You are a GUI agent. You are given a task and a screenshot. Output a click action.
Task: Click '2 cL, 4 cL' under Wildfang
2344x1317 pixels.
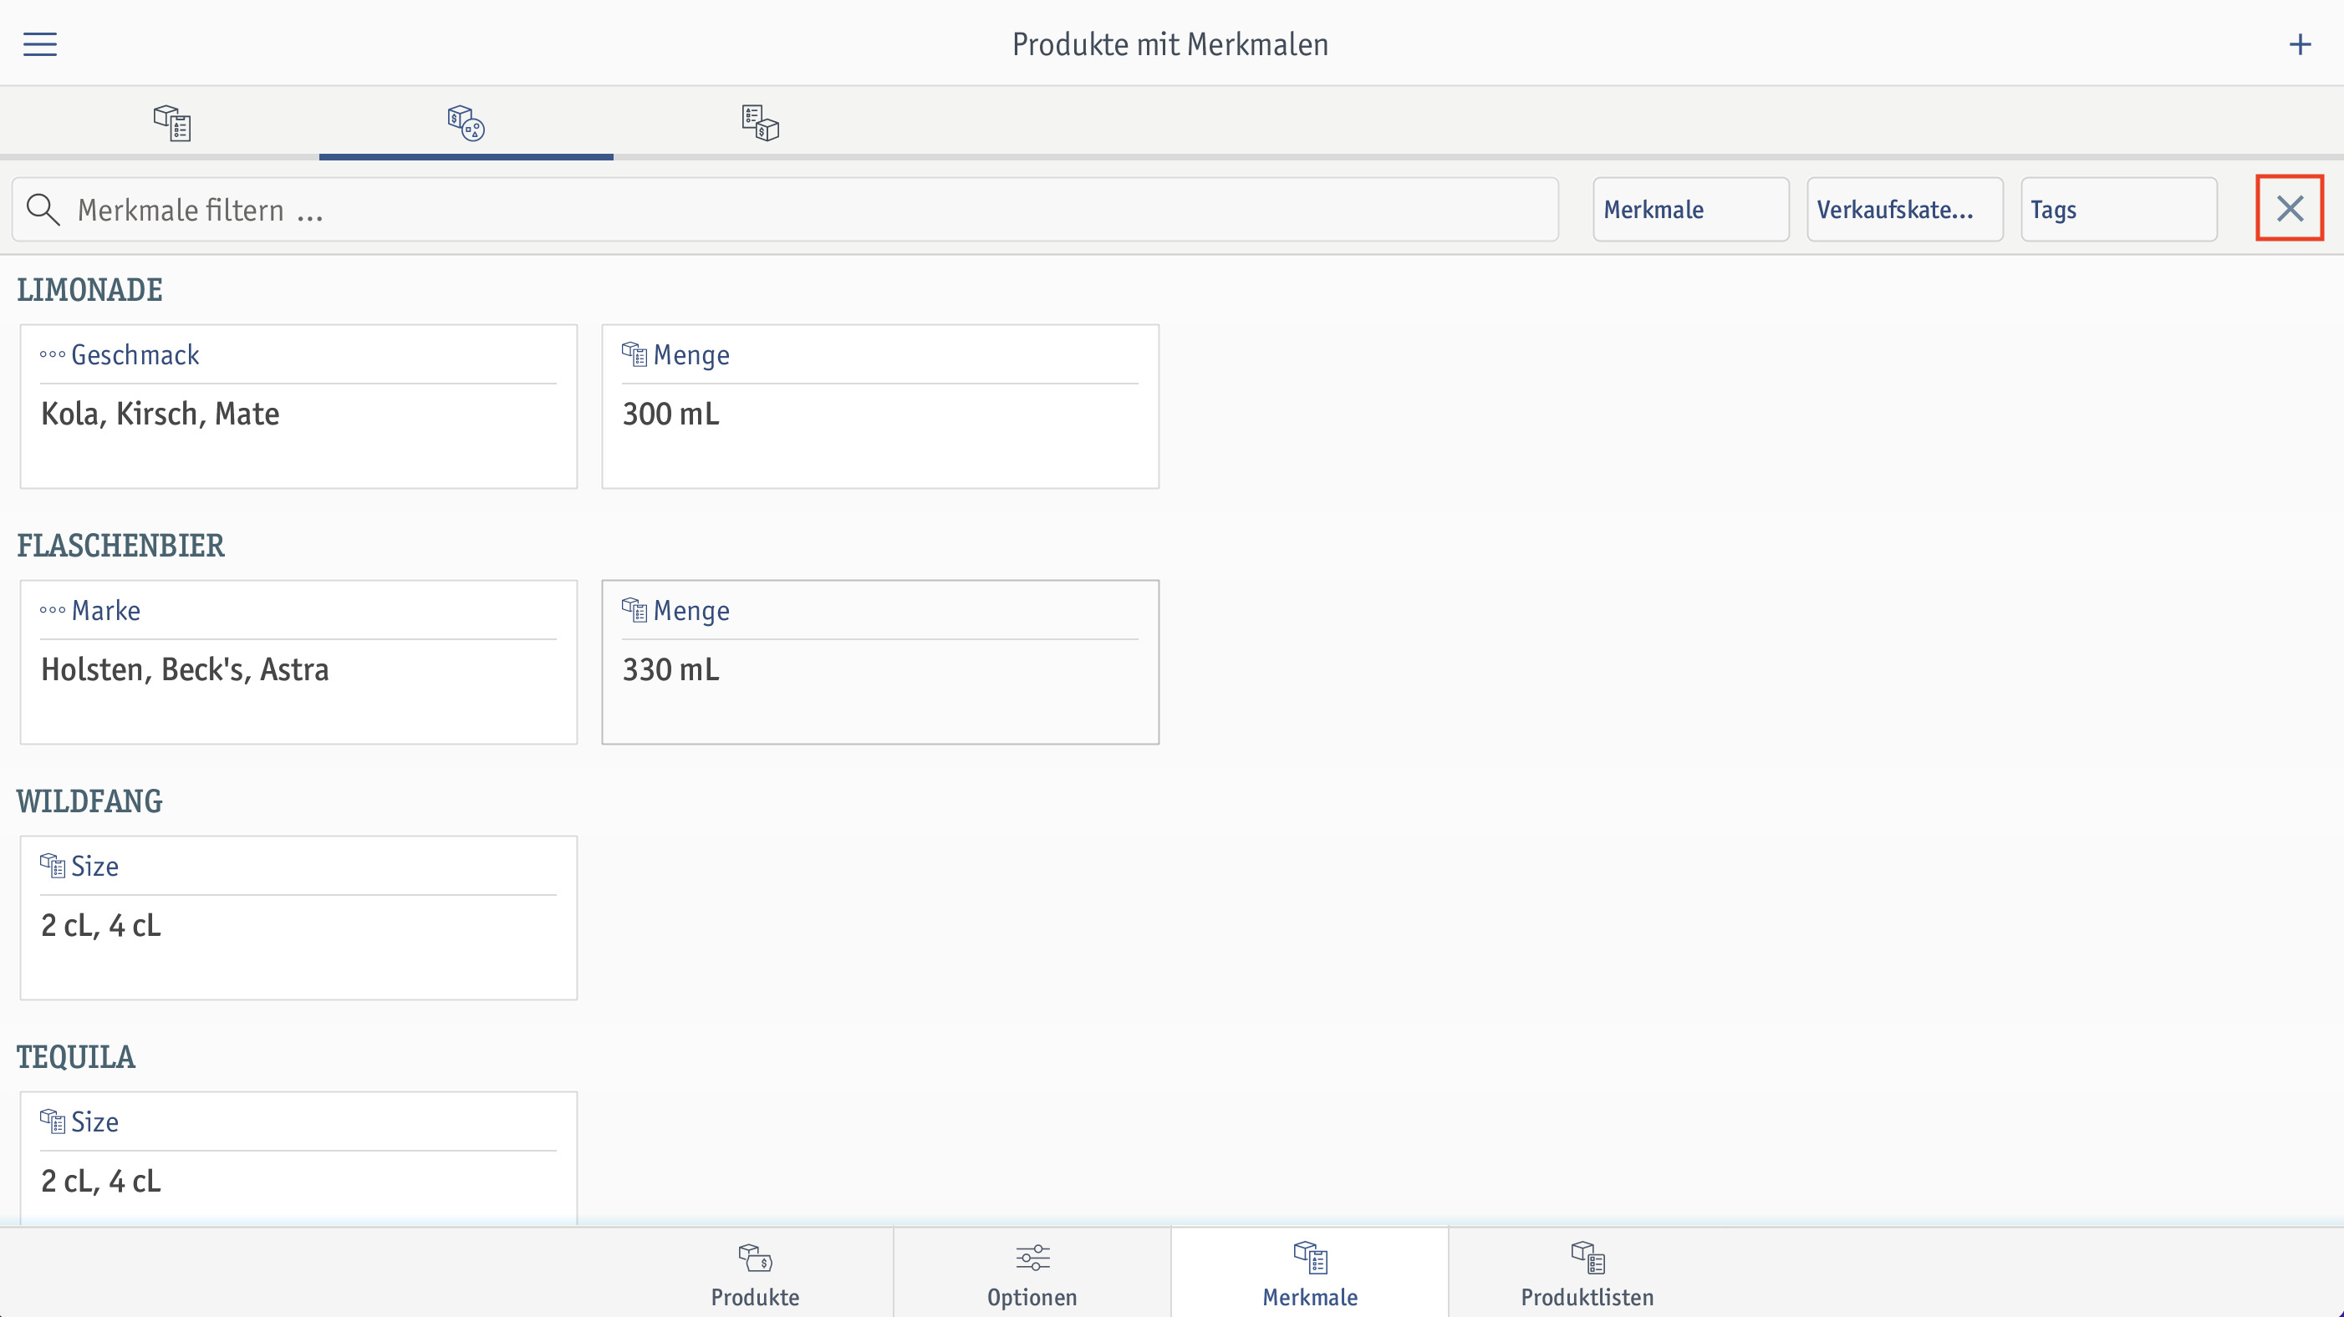[101, 925]
